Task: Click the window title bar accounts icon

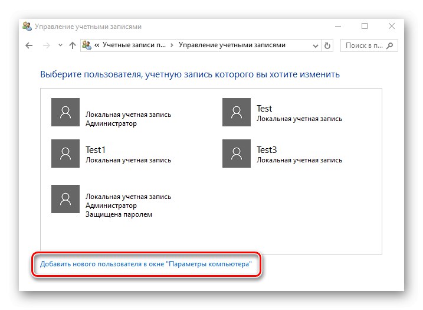Action: 27,26
